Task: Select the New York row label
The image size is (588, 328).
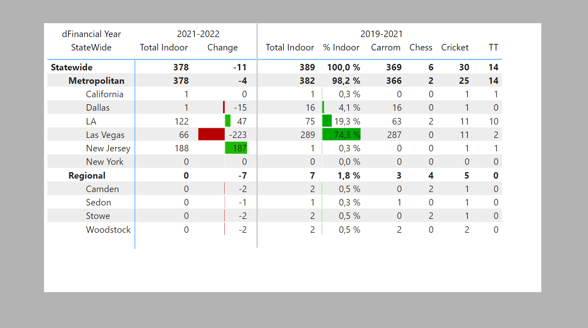Action: (105, 162)
